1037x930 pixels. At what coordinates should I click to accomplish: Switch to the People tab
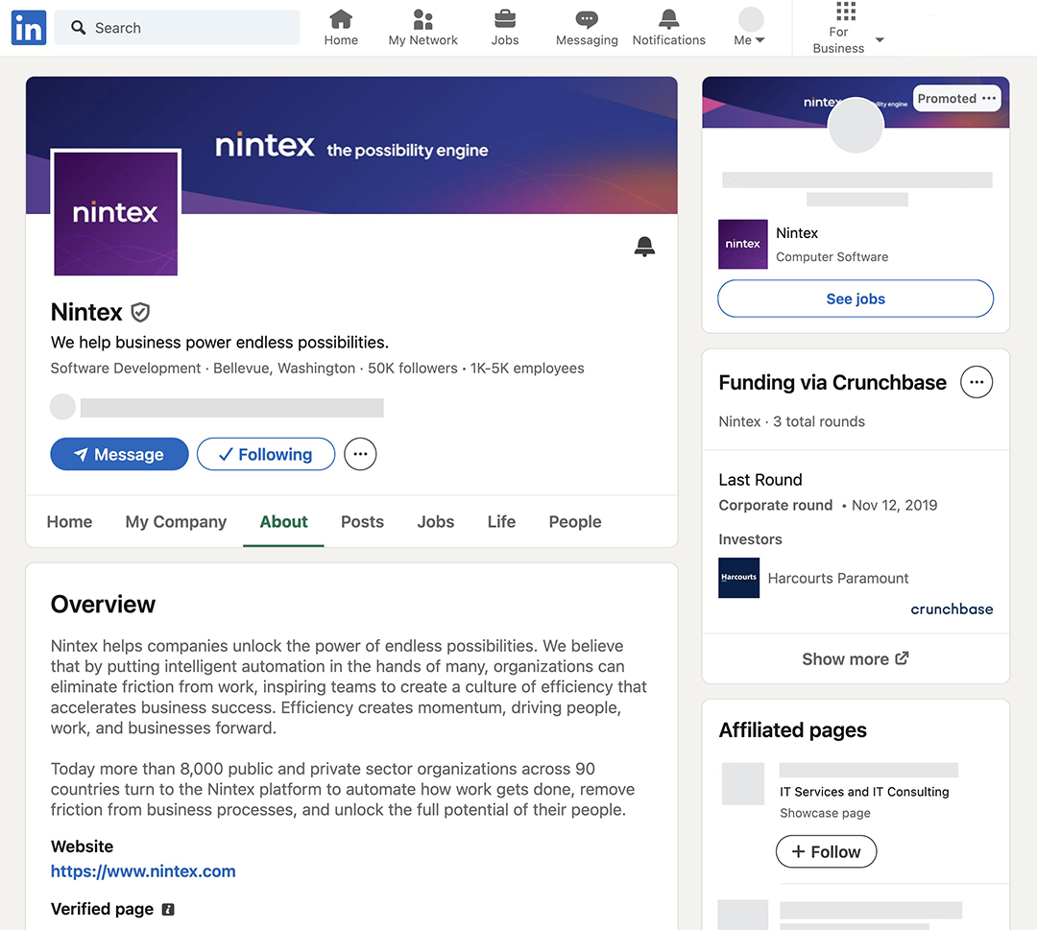coord(575,522)
